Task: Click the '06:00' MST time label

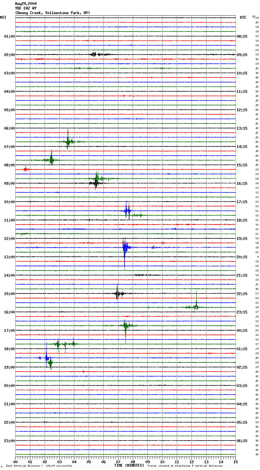Action: (x=9, y=128)
